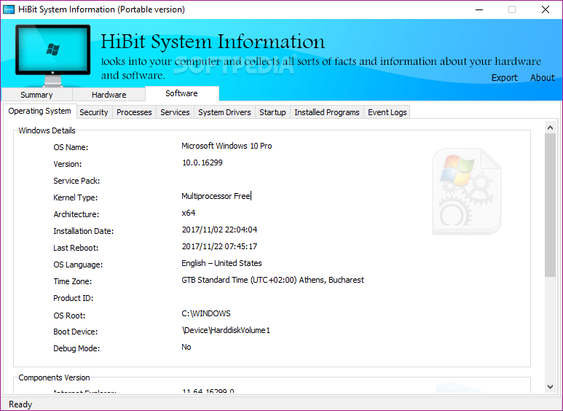The image size is (563, 411).
Task: Click the HiBit app icon in title bar
Action: [x=8, y=9]
